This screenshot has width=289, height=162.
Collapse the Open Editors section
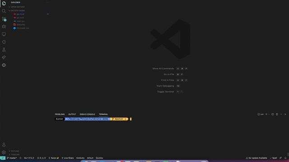(x=17, y=7)
